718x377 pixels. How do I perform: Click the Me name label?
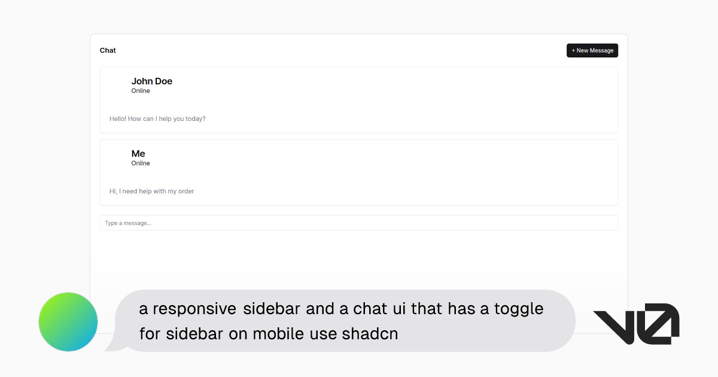pyautogui.click(x=138, y=153)
